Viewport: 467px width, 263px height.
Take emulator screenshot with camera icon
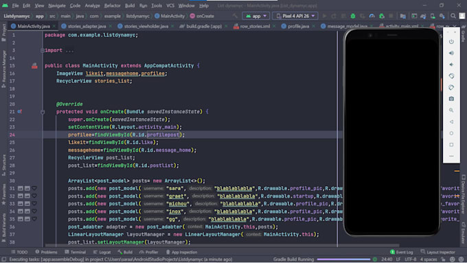451,99
